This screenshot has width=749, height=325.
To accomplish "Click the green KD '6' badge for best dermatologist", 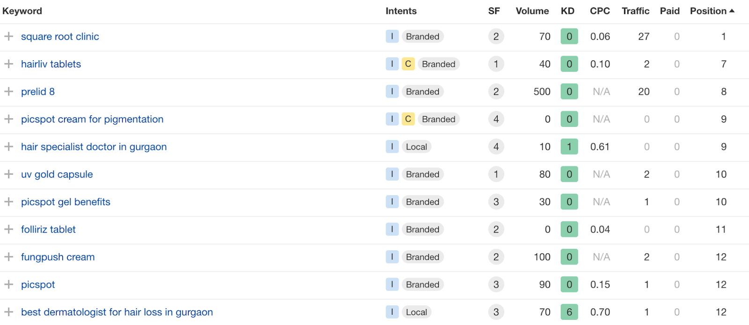I will [569, 312].
